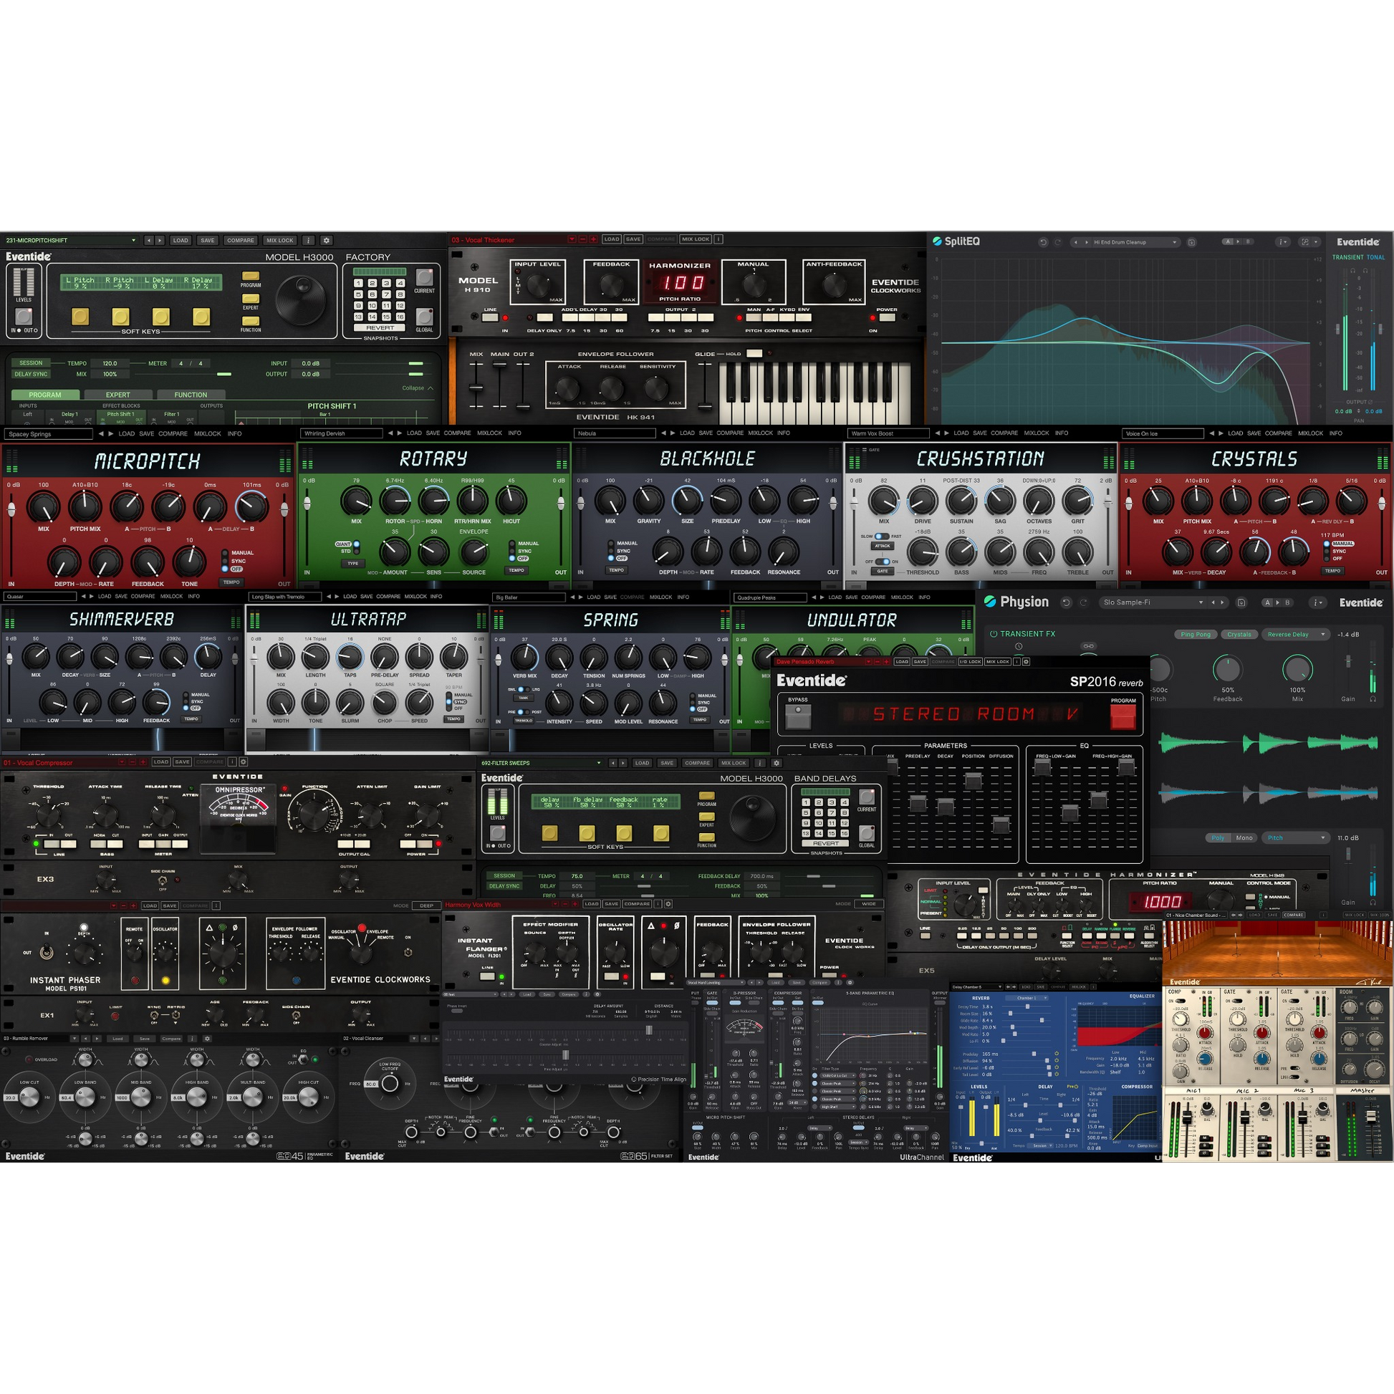Open the Reverse Delay effect dropdown in Physion
Image resolution: width=1394 pixels, height=1394 pixels.
click(1297, 634)
